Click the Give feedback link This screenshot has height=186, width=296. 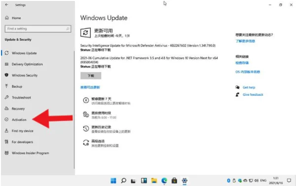253,95
